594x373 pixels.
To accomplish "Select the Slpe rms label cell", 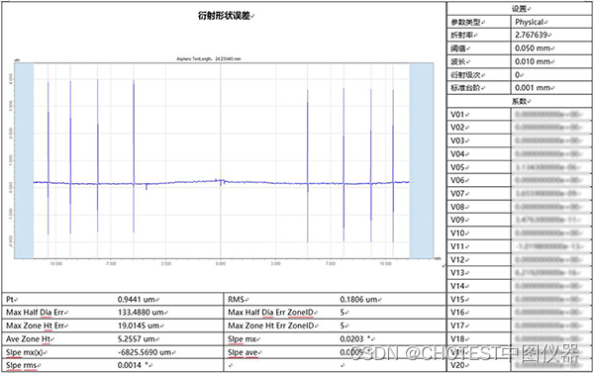I will 23,365.
